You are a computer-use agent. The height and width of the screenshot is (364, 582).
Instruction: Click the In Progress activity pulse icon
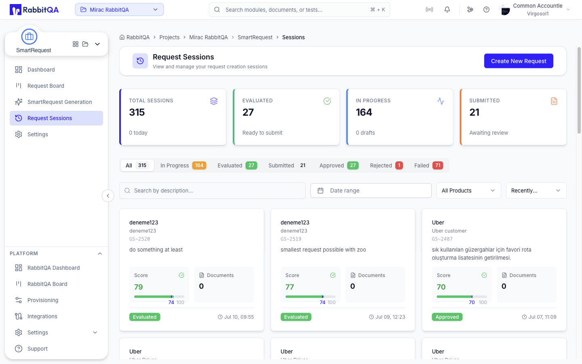coord(441,101)
